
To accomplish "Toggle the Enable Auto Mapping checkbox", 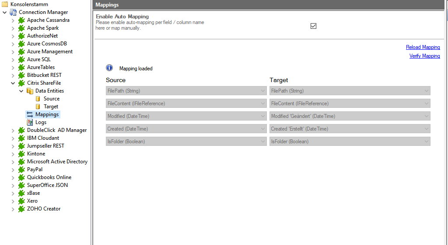I will click(x=313, y=26).
